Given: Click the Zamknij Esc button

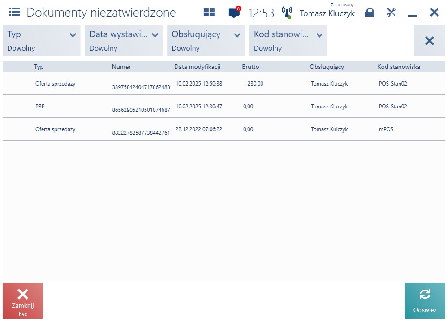Looking at the screenshot, I should (x=23, y=301).
